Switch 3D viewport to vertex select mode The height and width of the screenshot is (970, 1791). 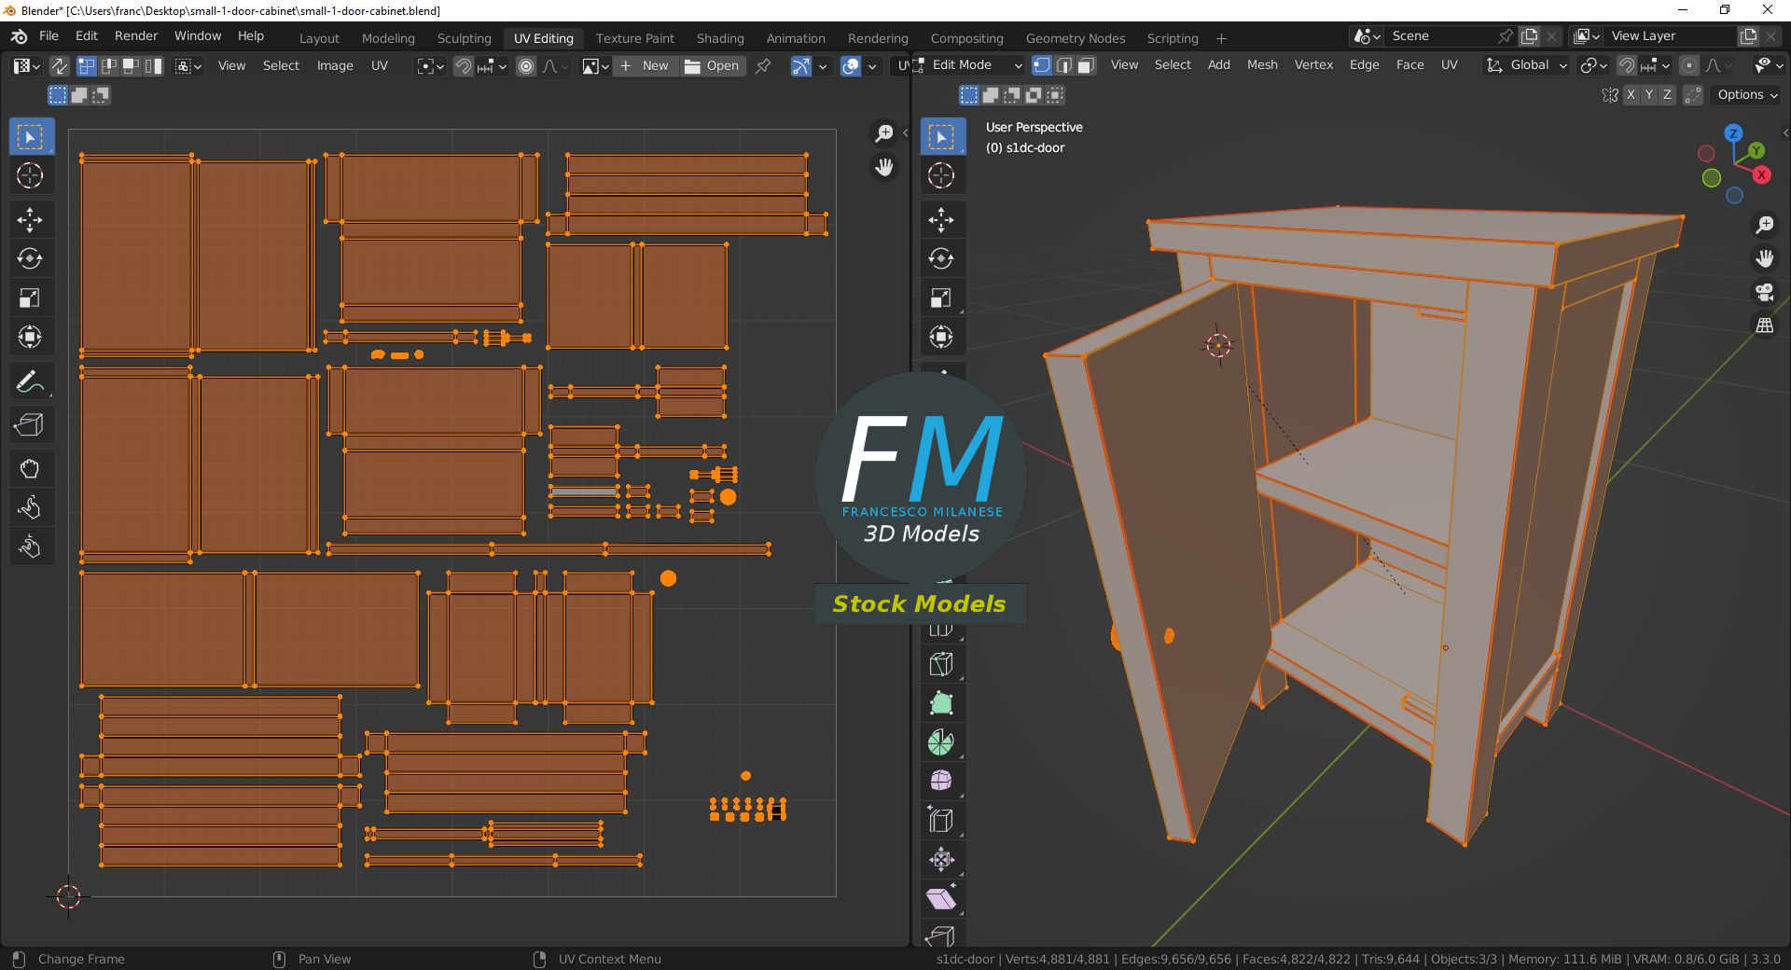1042,65
